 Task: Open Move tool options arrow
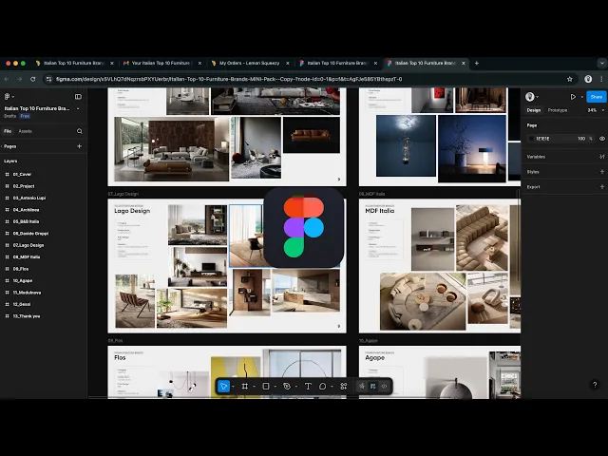pyautogui.click(x=233, y=387)
